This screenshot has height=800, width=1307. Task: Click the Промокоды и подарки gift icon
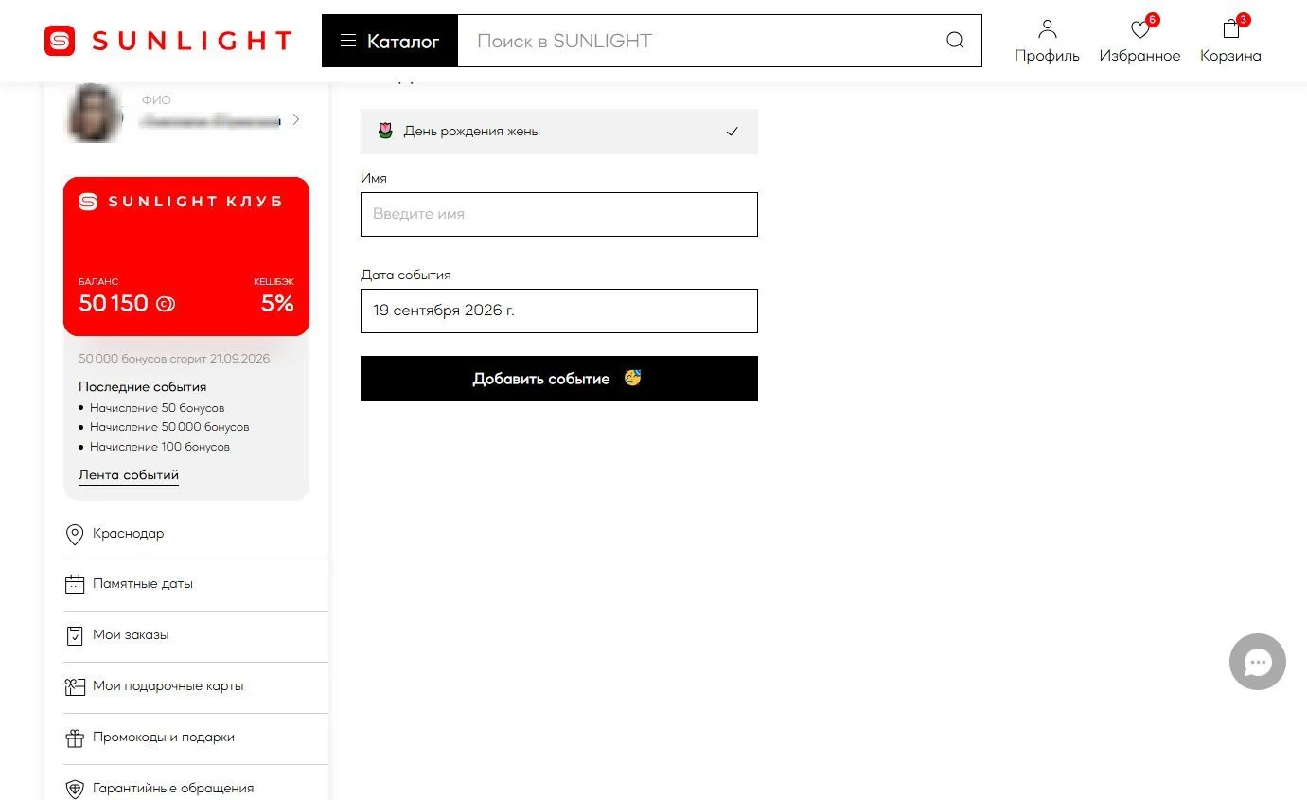tap(75, 738)
